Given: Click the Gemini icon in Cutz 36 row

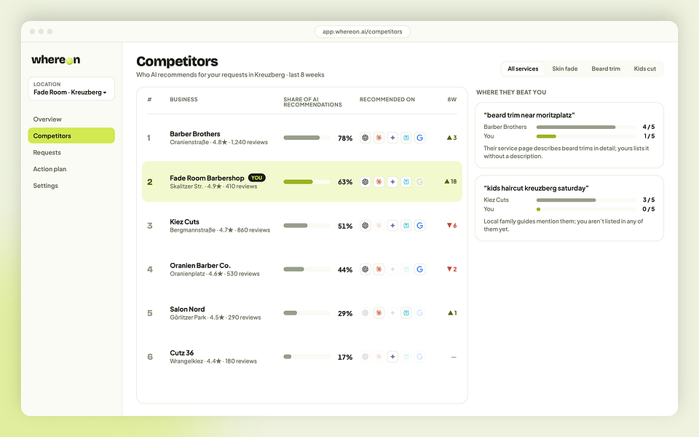Looking at the screenshot, I should pos(392,357).
